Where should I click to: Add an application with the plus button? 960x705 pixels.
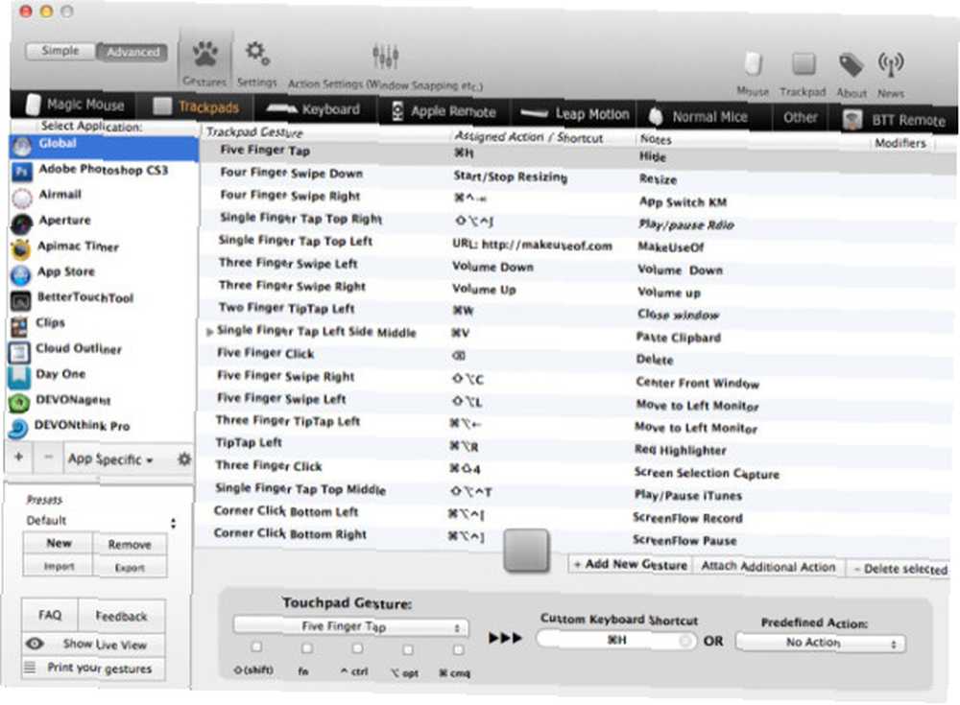click(x=19, y=457)
